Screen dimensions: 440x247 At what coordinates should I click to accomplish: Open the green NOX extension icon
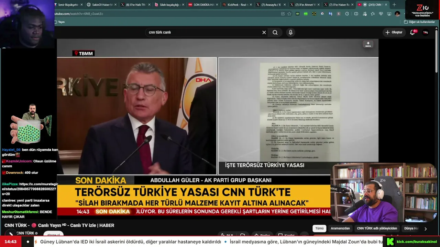(306, 14)
